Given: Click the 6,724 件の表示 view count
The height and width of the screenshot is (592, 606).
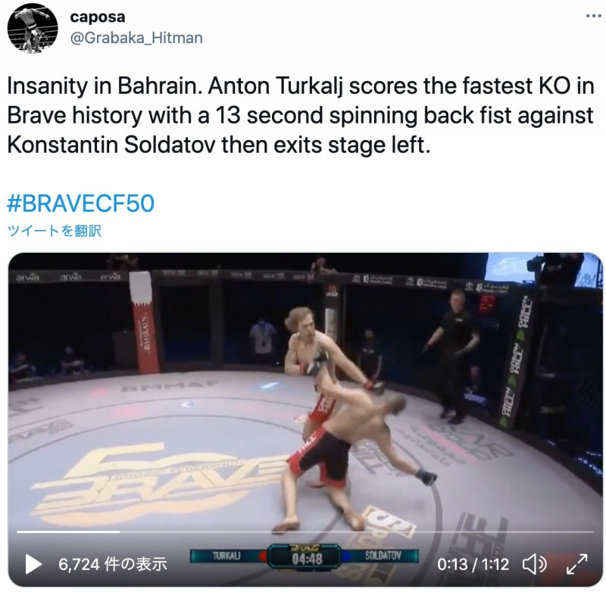Looking at the screenshot, I should click(x=112, y=564).
